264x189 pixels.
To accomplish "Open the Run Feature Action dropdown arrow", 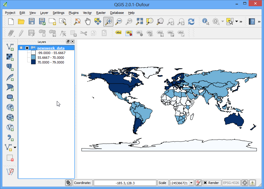I will [x=223, y=22].
